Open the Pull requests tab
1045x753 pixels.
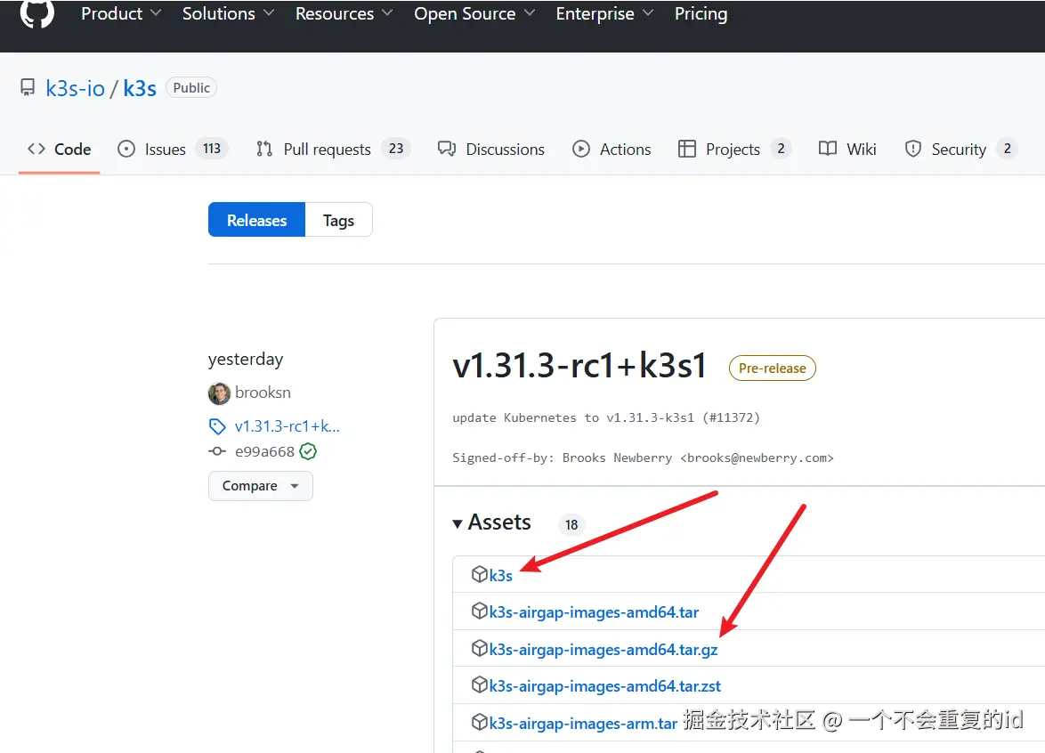click(333, 150)
